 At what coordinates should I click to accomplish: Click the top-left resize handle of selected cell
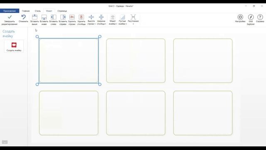coord(37,37)
